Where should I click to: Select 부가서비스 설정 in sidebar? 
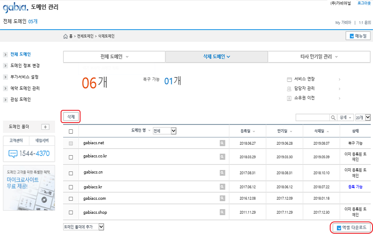(x=24, y=77)
